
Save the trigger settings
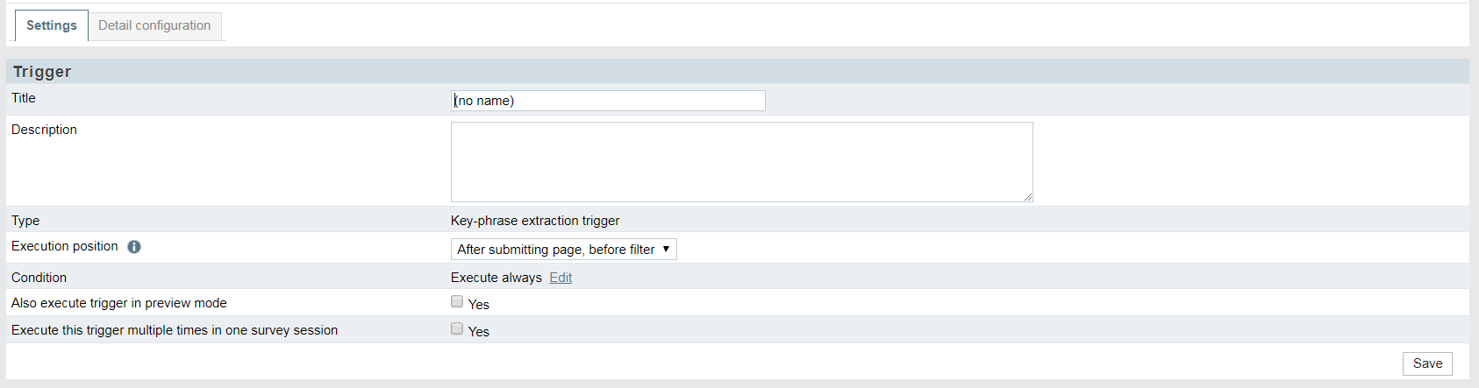click(x=1427, y=363)
